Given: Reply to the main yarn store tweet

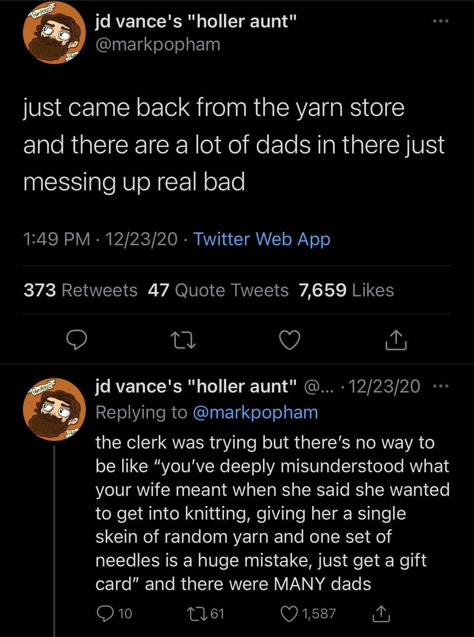Looking at the screenshot, I should click(76, 340).
